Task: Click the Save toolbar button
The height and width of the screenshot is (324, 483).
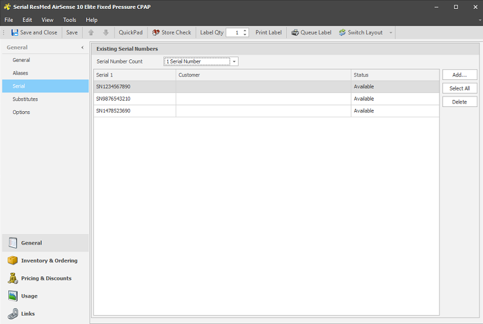Action: click(x=72, y=32)
